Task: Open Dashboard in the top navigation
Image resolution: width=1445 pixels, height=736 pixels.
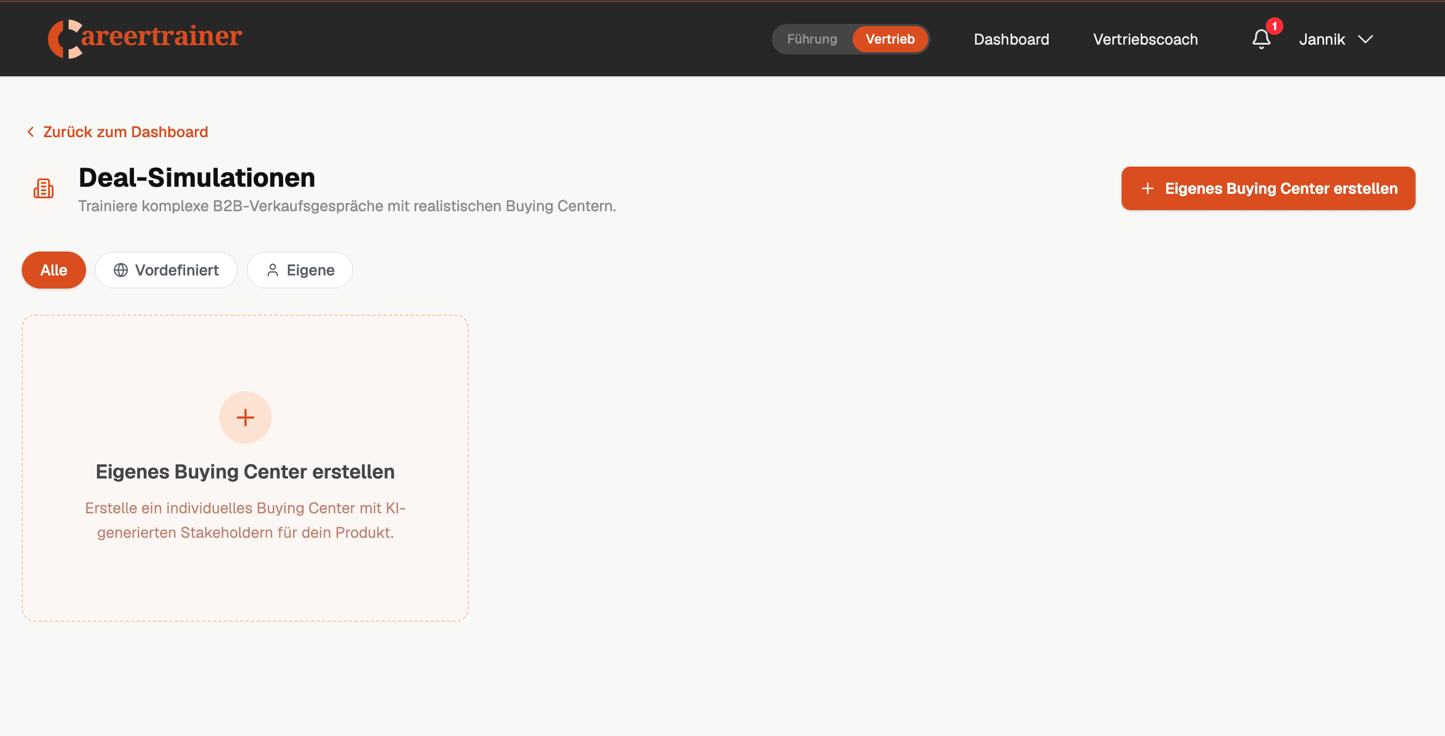Action: [1011, 39]
